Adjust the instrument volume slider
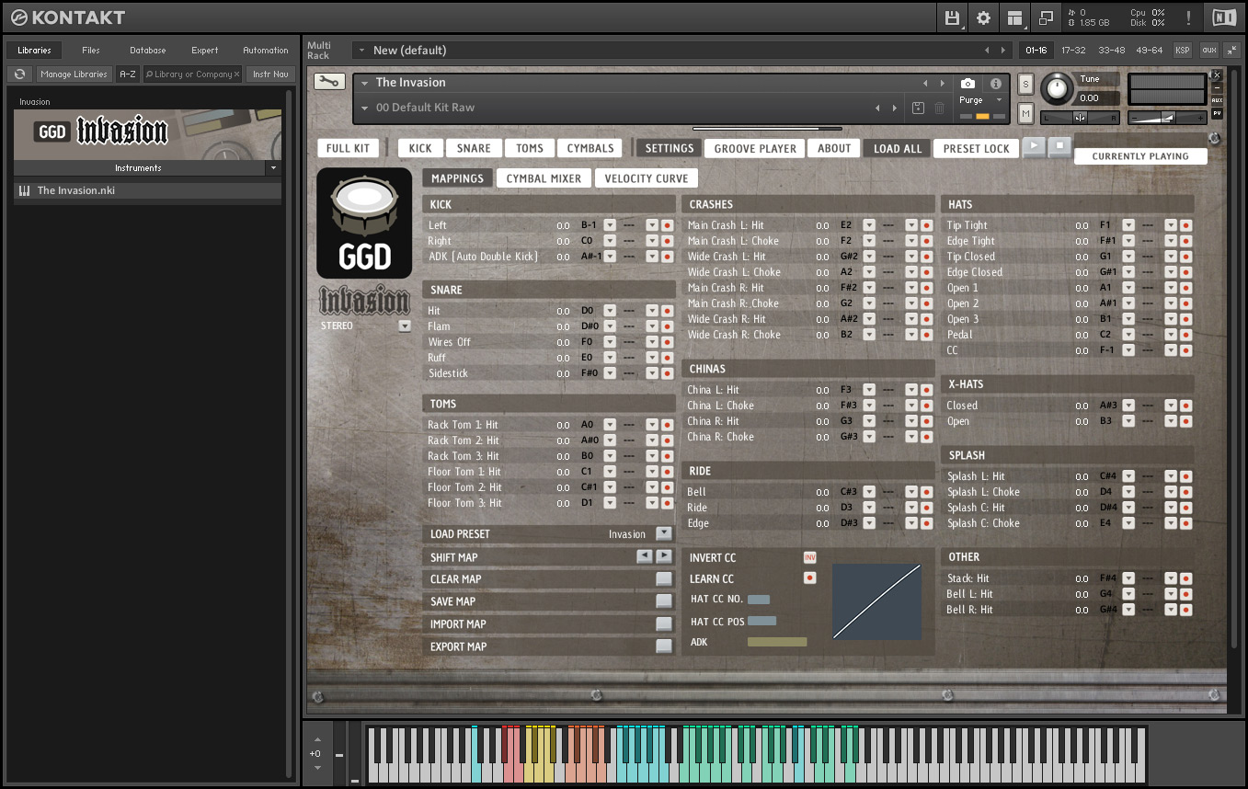 point(1167,118)
